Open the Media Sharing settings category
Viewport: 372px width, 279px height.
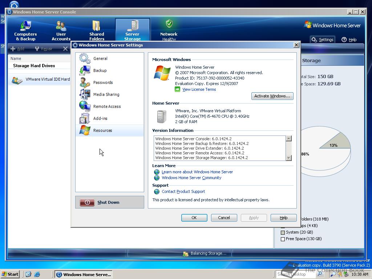point(110,94)
